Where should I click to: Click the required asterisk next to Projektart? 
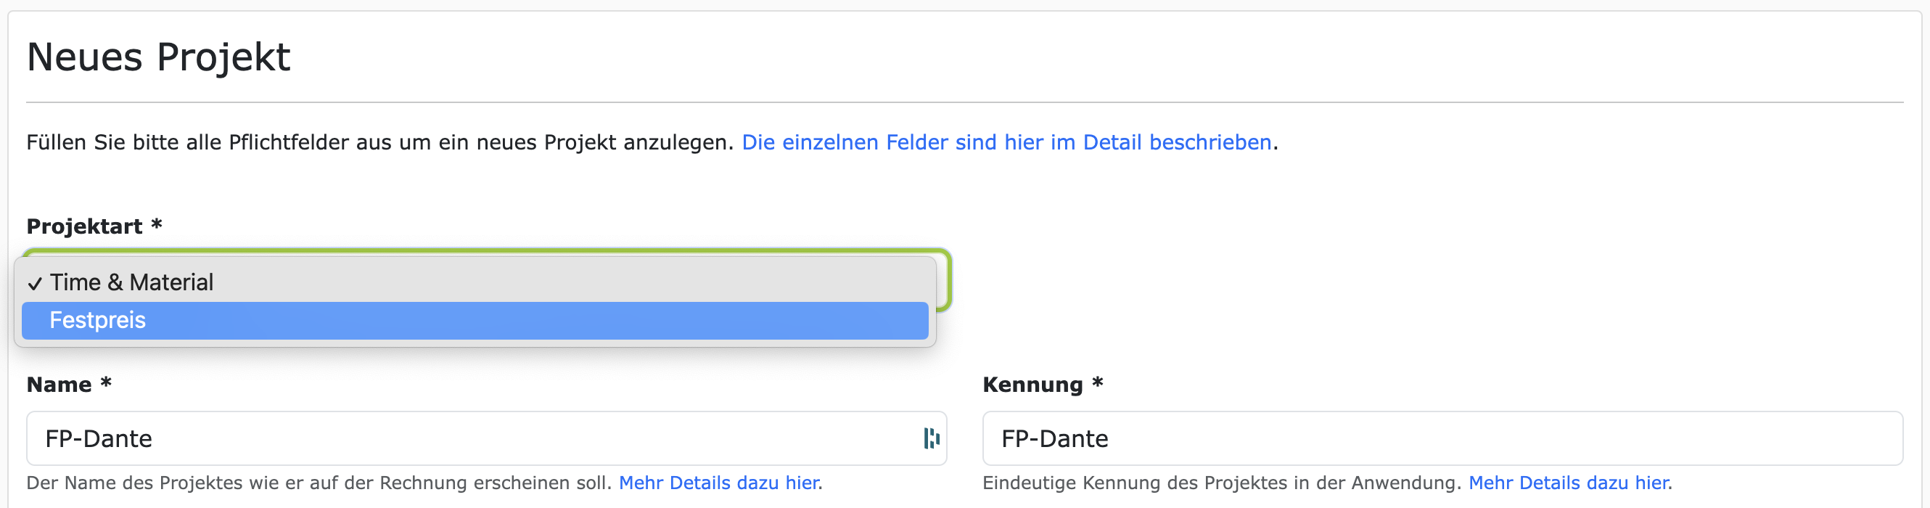[x=156, y=226]
